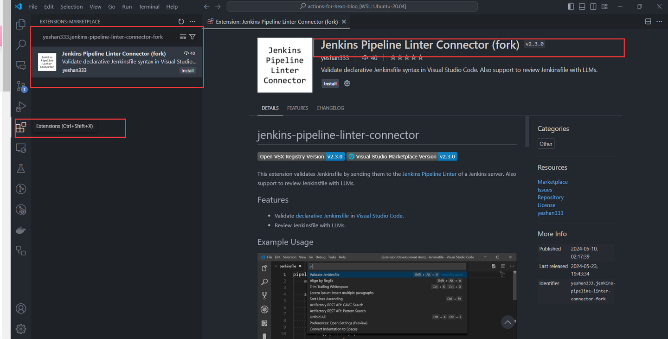The height and width of the screenshot is (339, 668).
Task: Install the Jenkins Pipeline Linter Connector extension
Action: point(330,83)
